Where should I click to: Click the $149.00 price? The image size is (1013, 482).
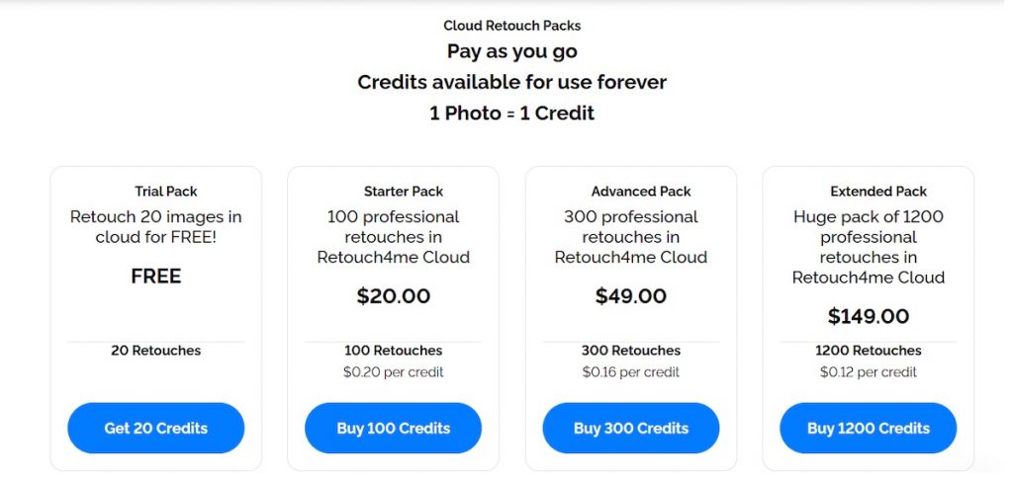(x=869, y=316)
